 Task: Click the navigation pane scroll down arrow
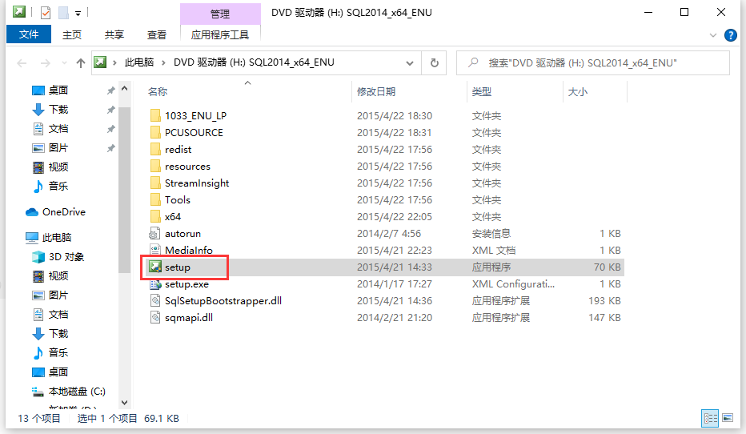click(x=125, y=403)
